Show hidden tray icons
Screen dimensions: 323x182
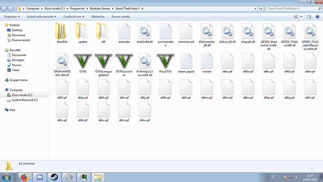pos(279,177)
